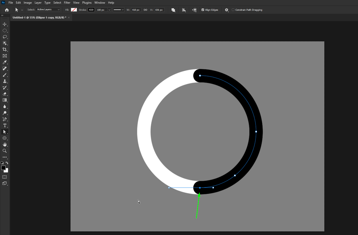Open the Fill color swatch
The image size is (358, 235).
[74, 10]
